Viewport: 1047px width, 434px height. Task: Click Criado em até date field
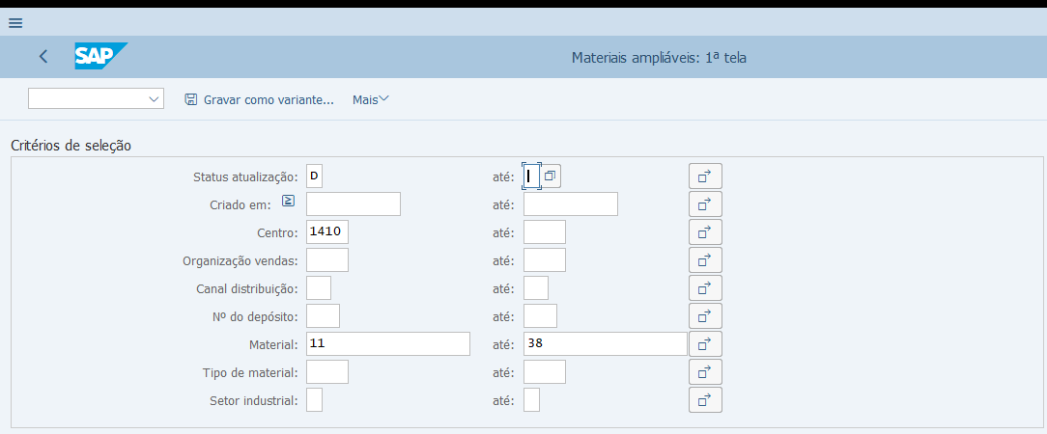[x=571, y=204]
